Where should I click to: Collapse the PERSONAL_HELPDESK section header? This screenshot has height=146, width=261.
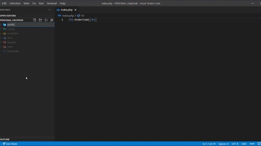(x=12, y=20)
